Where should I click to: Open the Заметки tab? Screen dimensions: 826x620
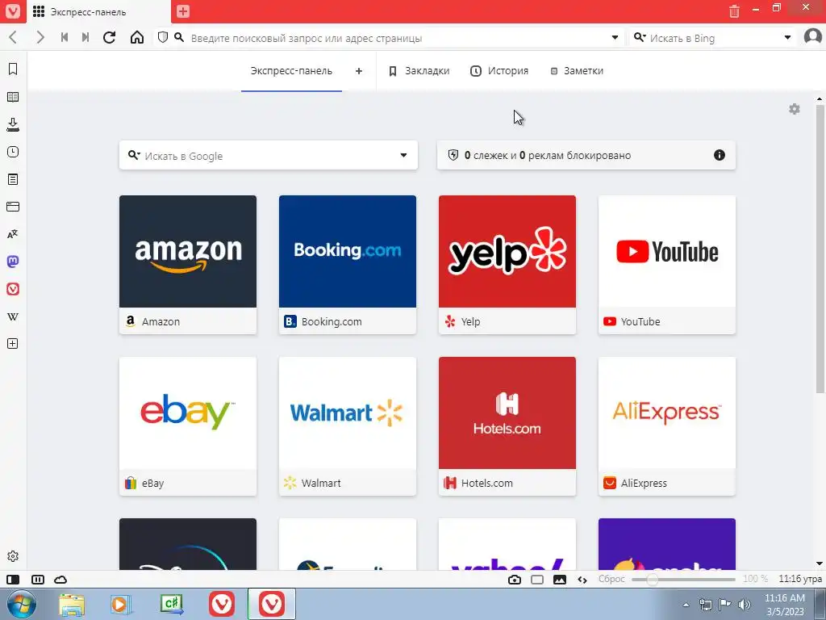(x=577, y=71)
